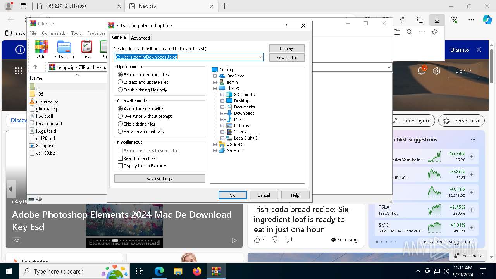Screen dimensions: 496x279
Task: Select vcl120.bpl in the file list
Action: (43, 153)
